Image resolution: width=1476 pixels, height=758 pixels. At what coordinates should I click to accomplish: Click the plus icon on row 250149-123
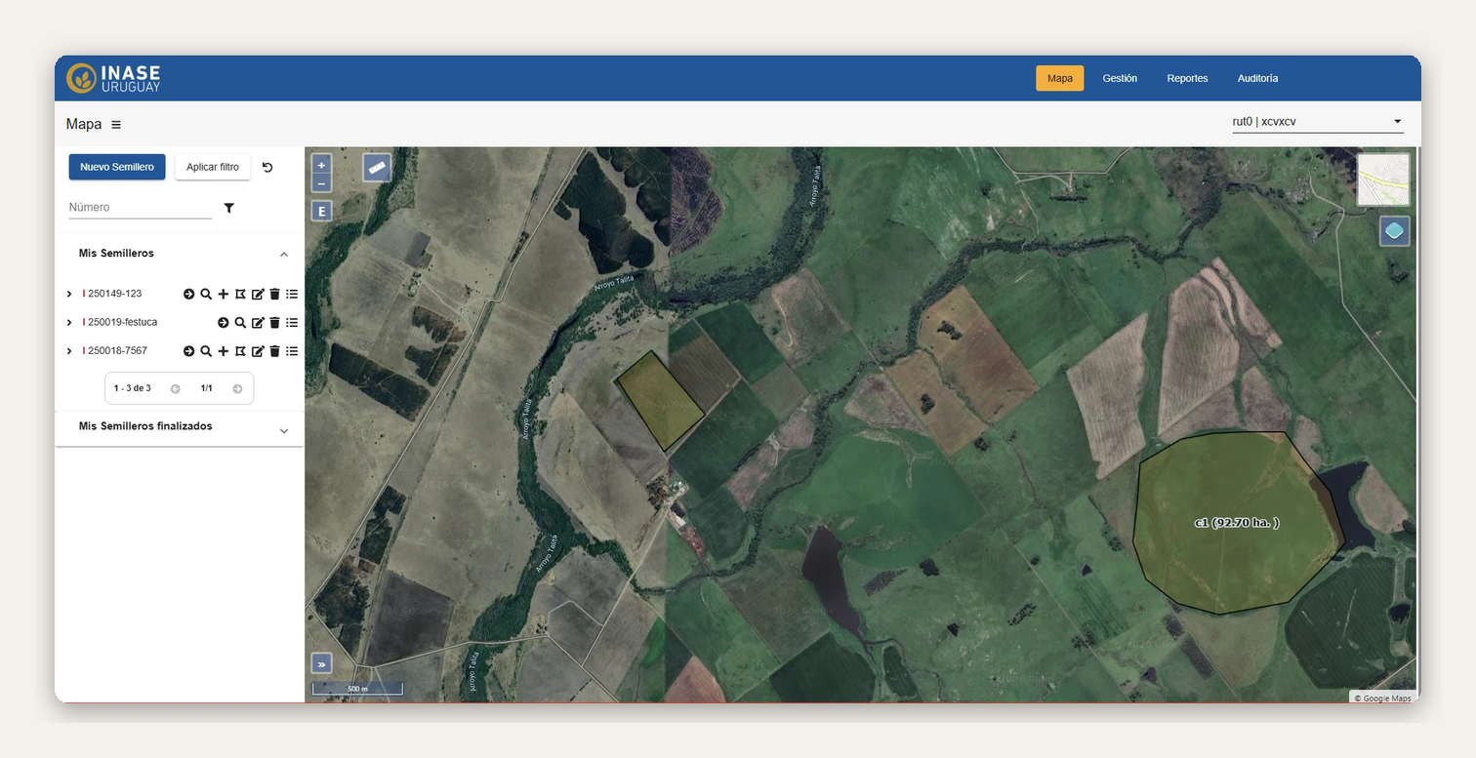224,294
